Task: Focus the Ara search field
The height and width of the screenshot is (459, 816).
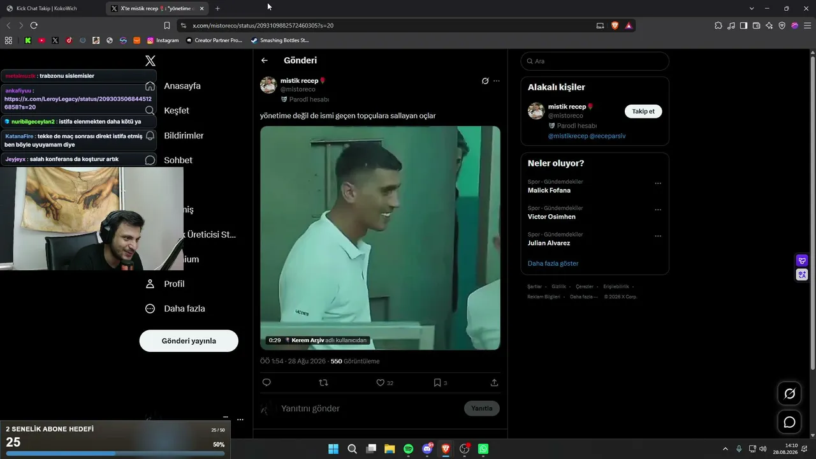Action: [x=595, y=61]
